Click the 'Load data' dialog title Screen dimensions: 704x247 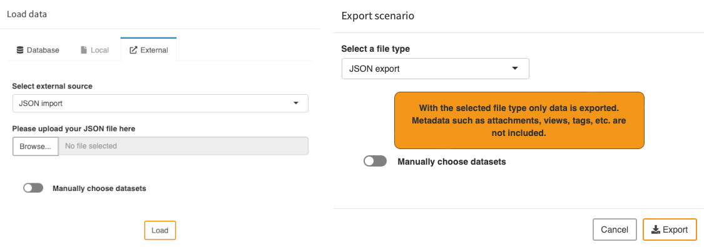[x=27, y=14]
